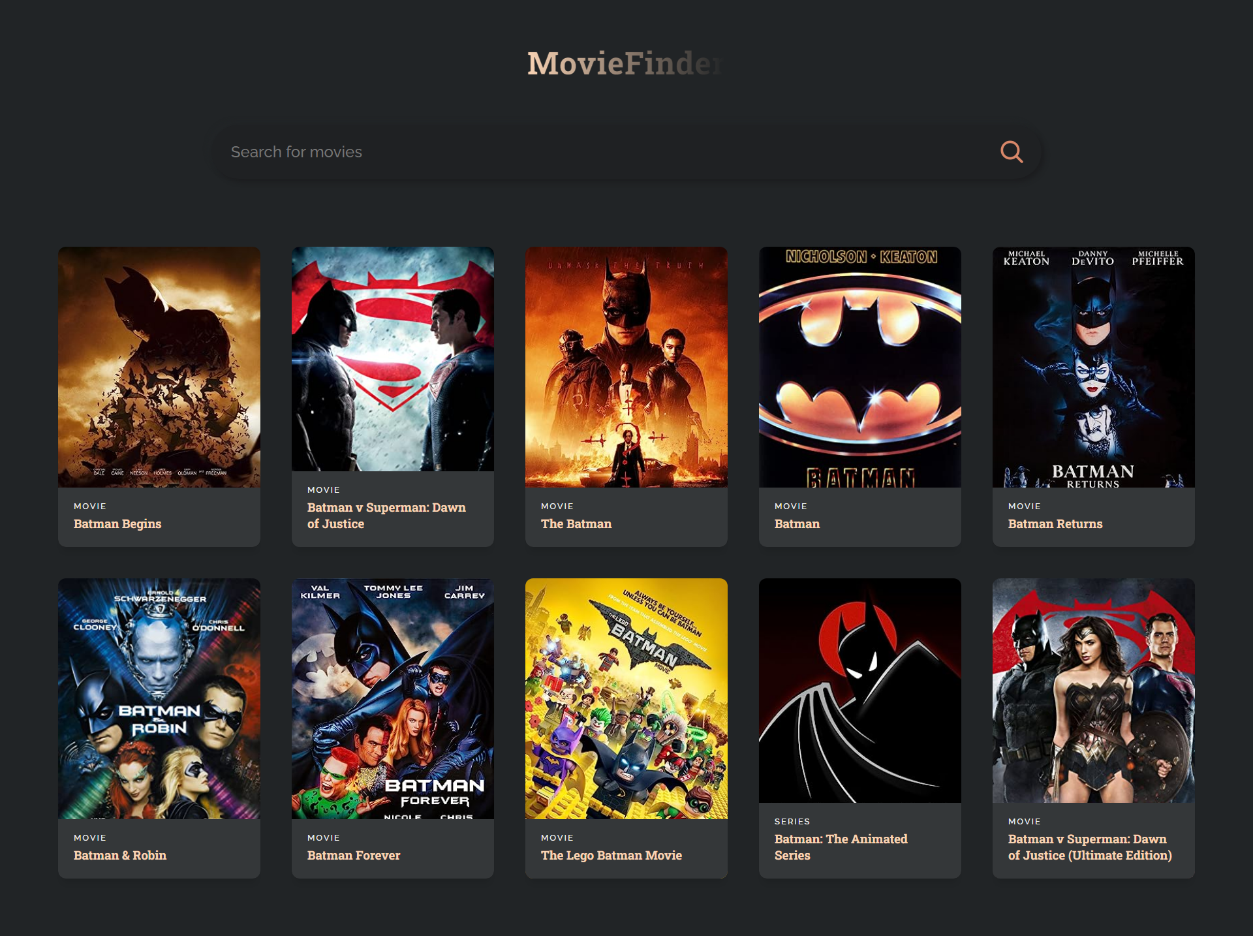The height and width of the screenshot is (936, 1253).
Task: Open the Batman Begins poster
Action: 159,367
